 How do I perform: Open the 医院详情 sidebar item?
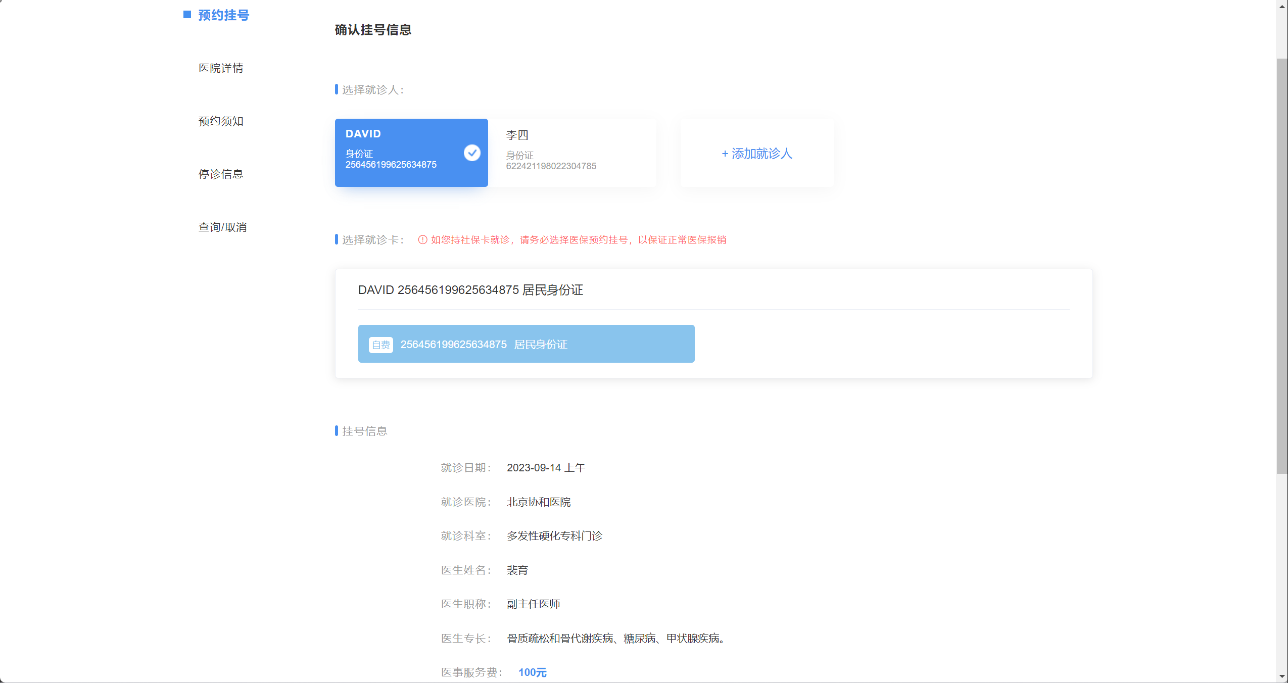click(221, 68)
